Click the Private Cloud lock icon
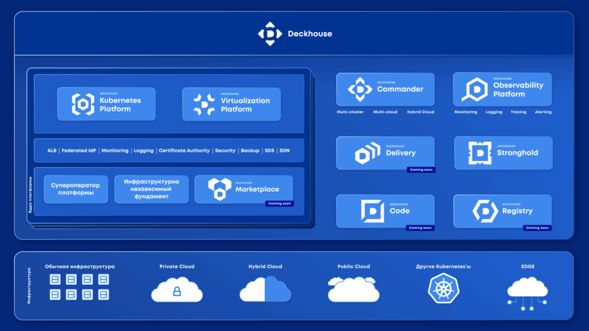Screen dimensions: 589x331 pos(177,292)
